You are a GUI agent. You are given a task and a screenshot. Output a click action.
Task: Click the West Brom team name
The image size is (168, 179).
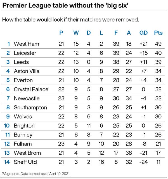(x=27, y=153)
